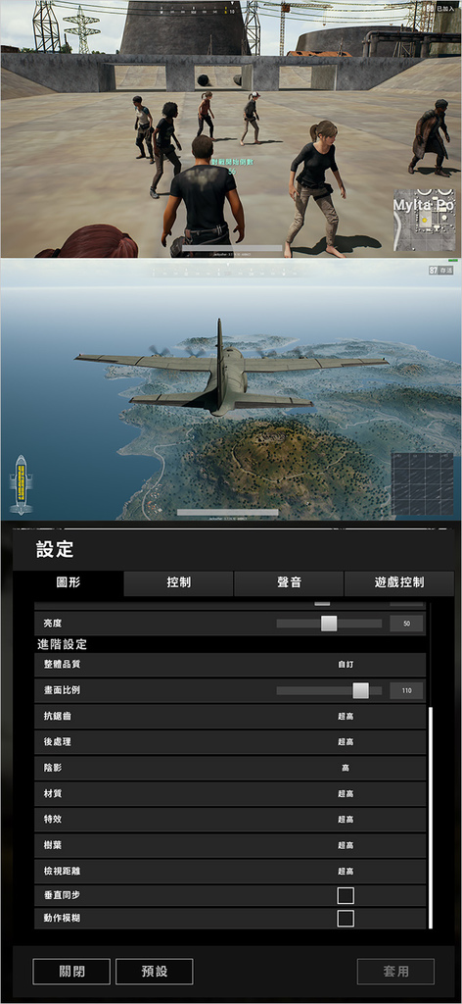Click the 套用 apply button
This screenshot has width=462, height=1004.
tap(395, 972)
